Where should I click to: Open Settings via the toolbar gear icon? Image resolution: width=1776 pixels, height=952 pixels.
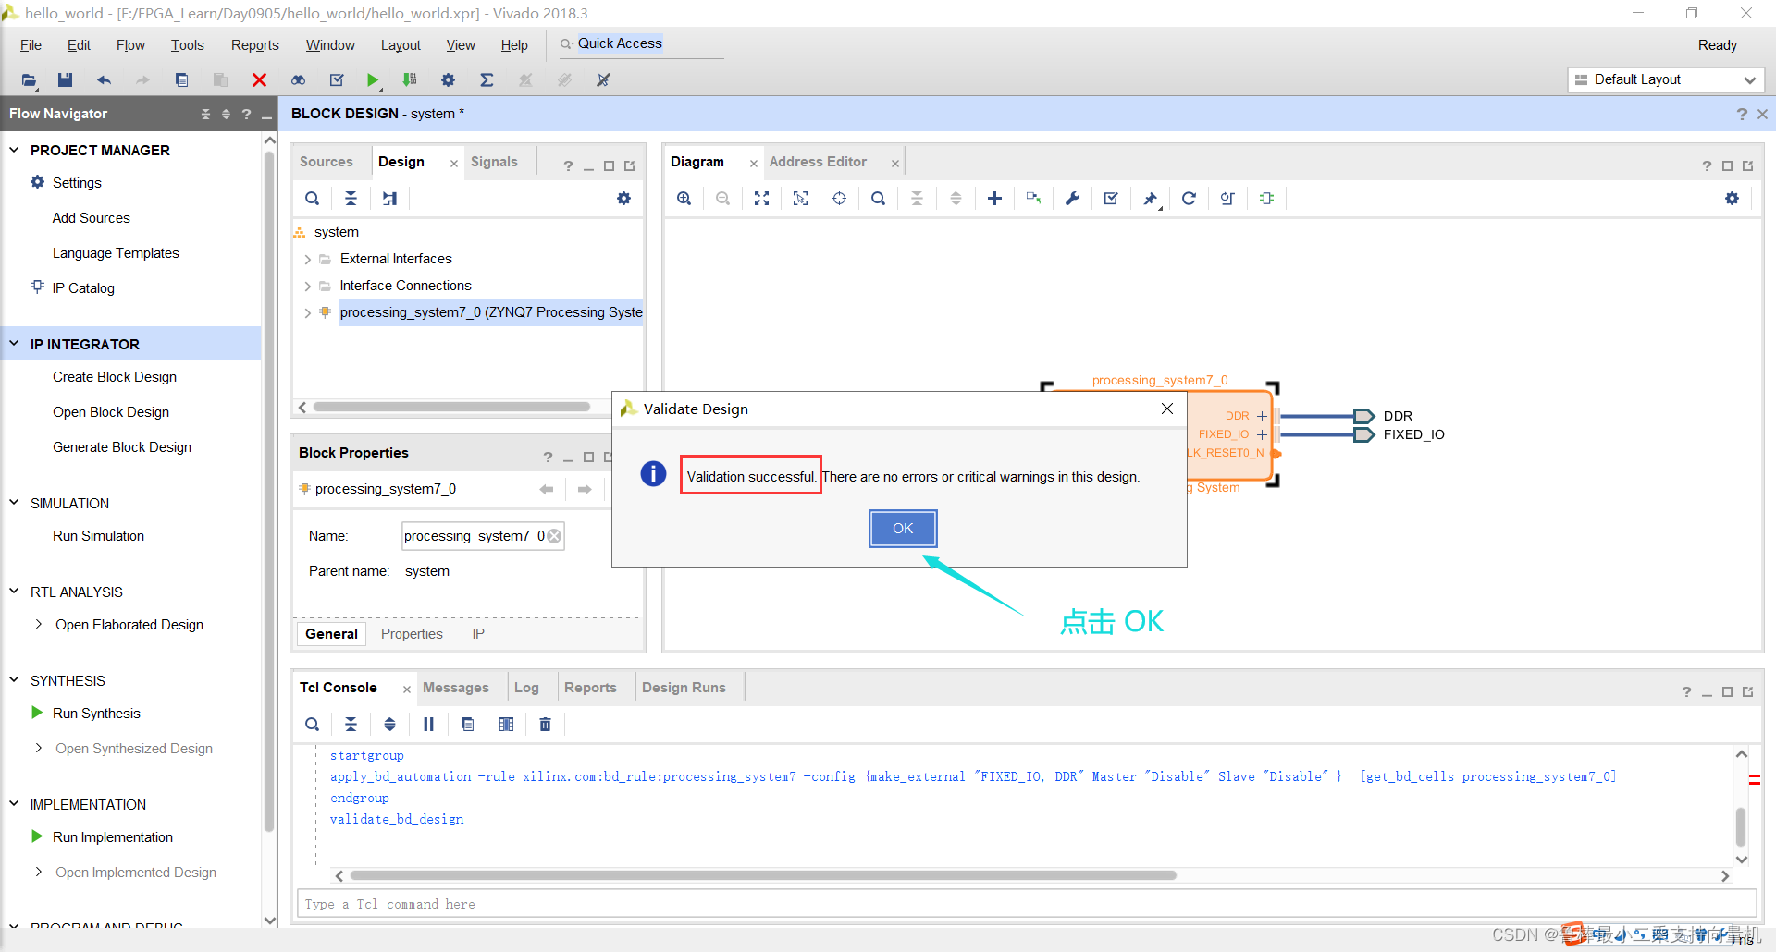pyautogui.click(x=448, y=80)
